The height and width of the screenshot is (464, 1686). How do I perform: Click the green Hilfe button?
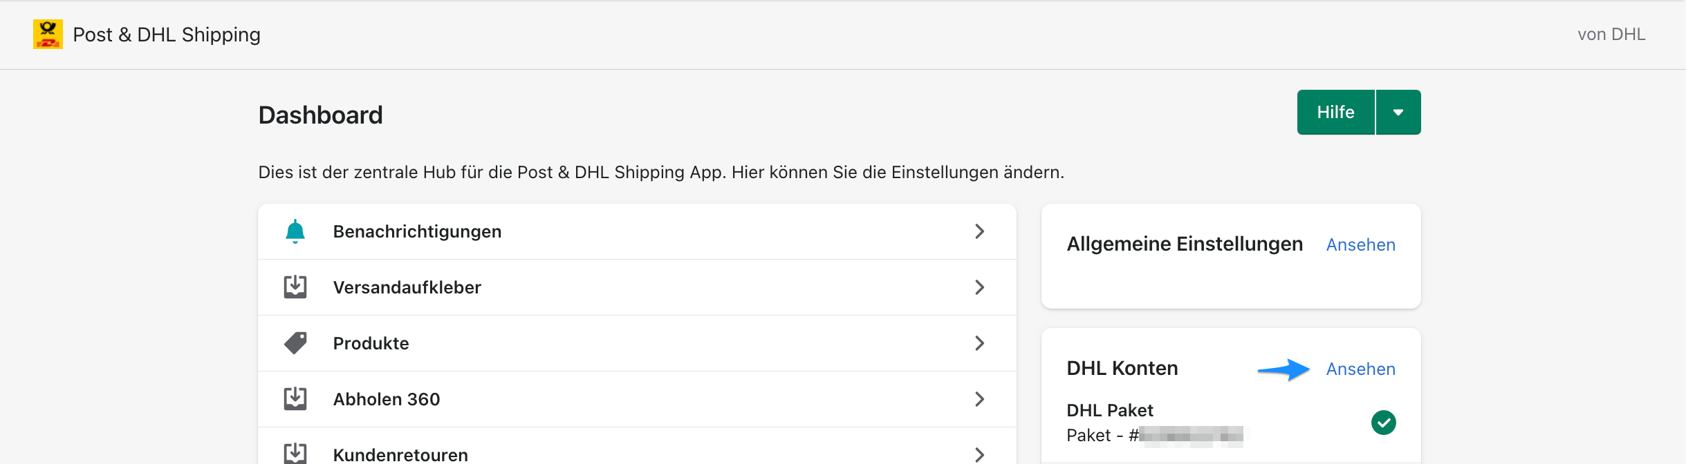[1335, 112]
